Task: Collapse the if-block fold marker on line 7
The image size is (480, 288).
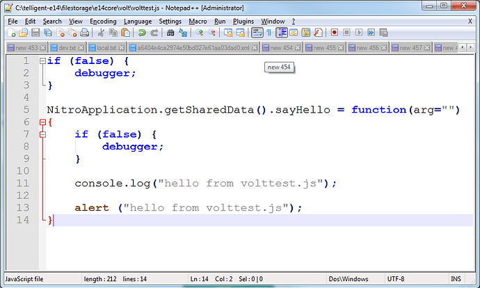Action: (x=42, y=134)
